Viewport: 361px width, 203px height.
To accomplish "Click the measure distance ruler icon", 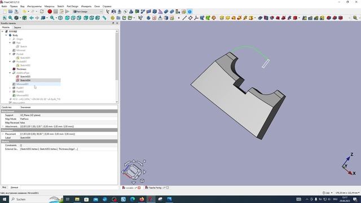I will point(104,18).
